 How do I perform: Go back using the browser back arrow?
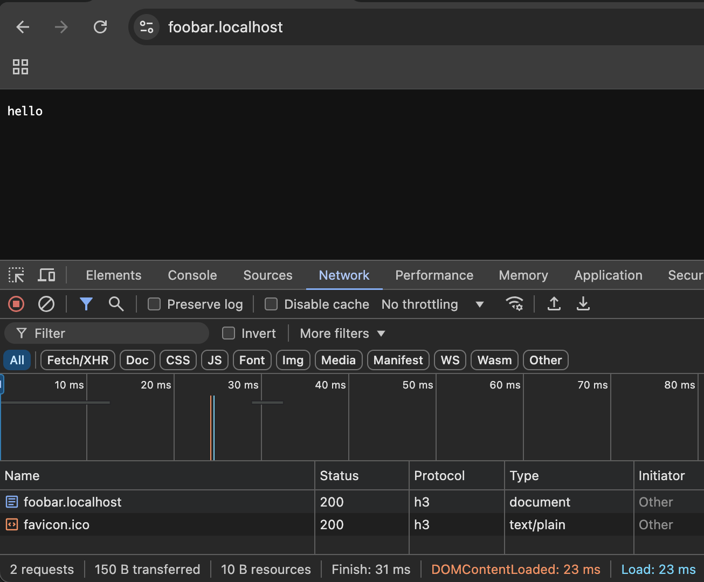pyautogui.click(x=23, y=27)
